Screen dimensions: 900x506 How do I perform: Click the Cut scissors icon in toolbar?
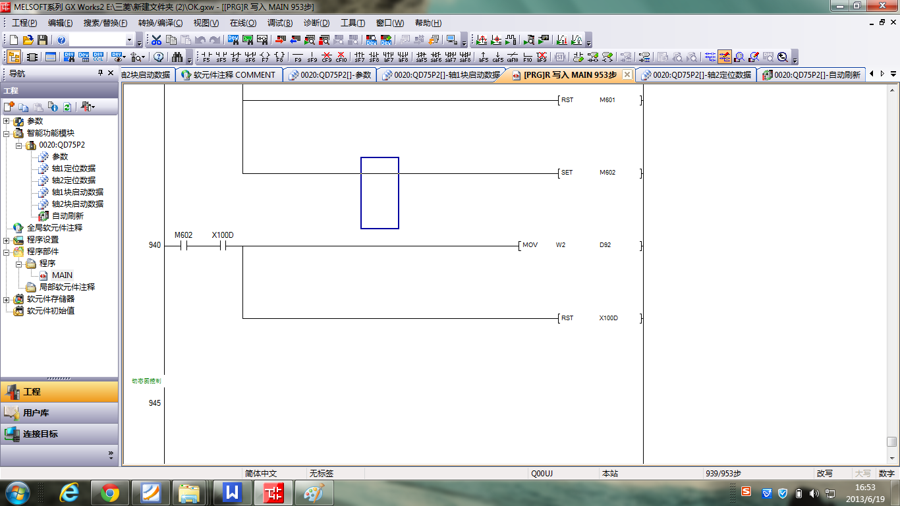click(x=156, y=40)
